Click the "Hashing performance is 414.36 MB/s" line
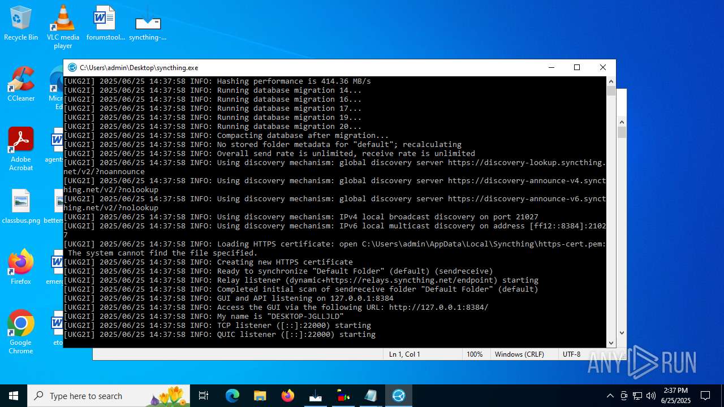Image resolution: width=724 pixels, height=407 pixels. 217,81
